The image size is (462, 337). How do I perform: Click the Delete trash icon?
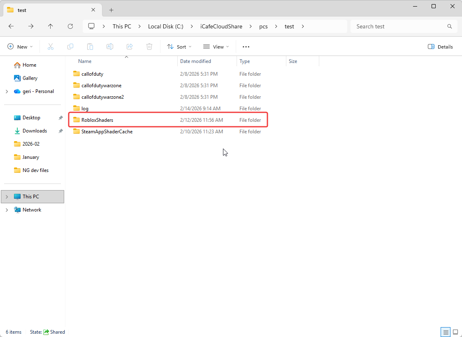tap(149, 47)
